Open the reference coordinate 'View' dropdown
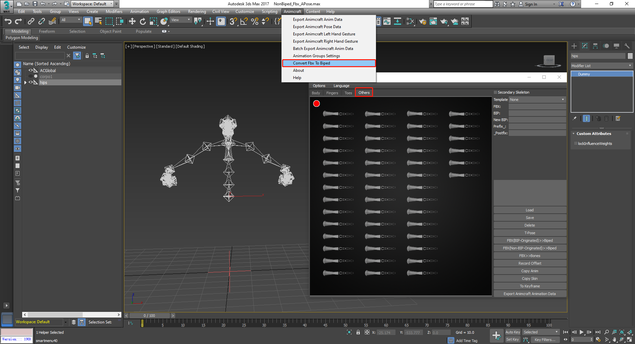The image size is (635, 344). tap(181, 20)
